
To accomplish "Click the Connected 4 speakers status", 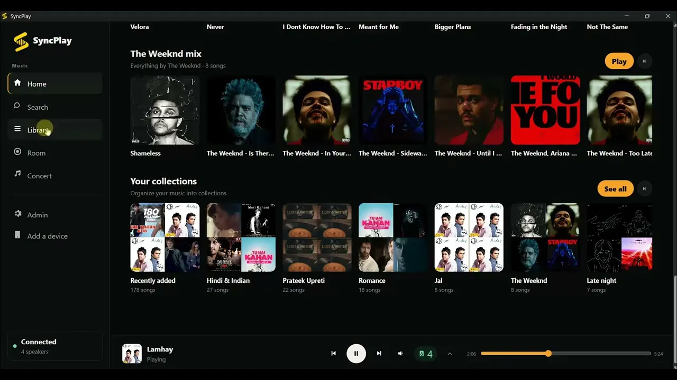I will (55, 346).
